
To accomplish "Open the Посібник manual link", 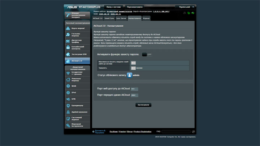I will point(114,132).
